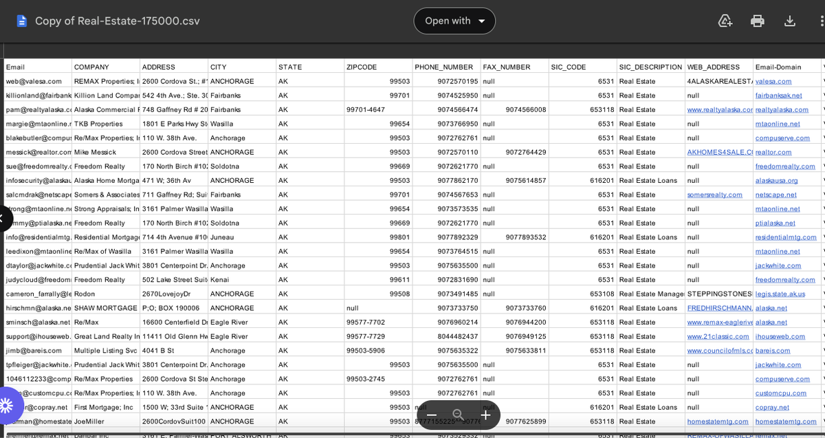The image size is (825, 438).
Task: Select the SIC_CODE header cell
Action: 582,67
